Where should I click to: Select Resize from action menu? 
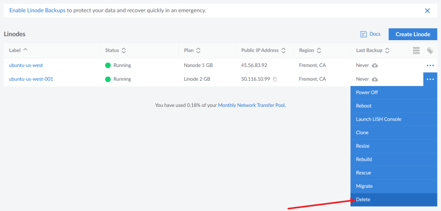click(394, 147)
